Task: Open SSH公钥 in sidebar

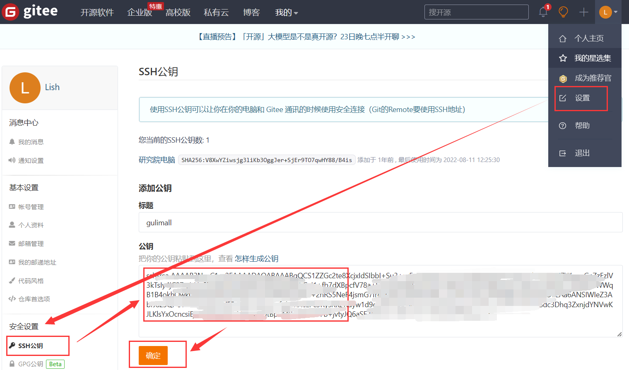Action: (31, 346)
